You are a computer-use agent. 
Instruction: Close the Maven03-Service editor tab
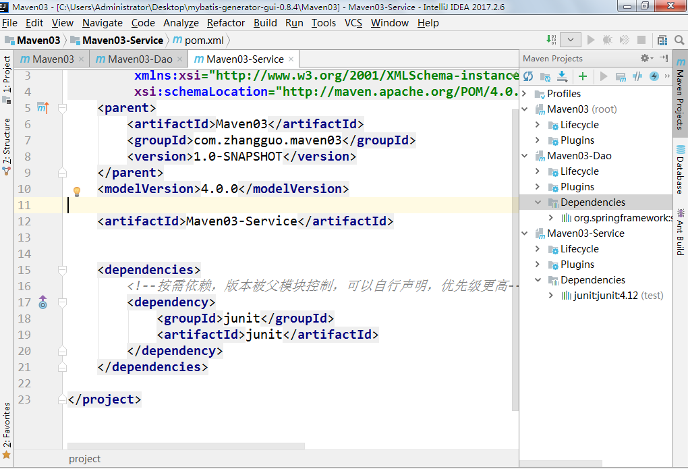pyautogui.click(x=291, y=59)
